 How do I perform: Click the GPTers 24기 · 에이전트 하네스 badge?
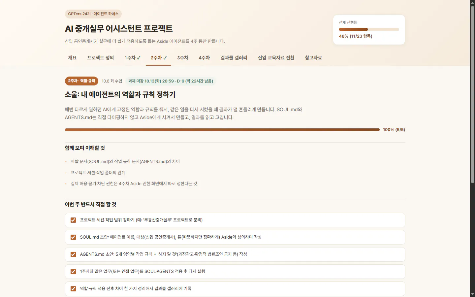click(x=93, y=14)
